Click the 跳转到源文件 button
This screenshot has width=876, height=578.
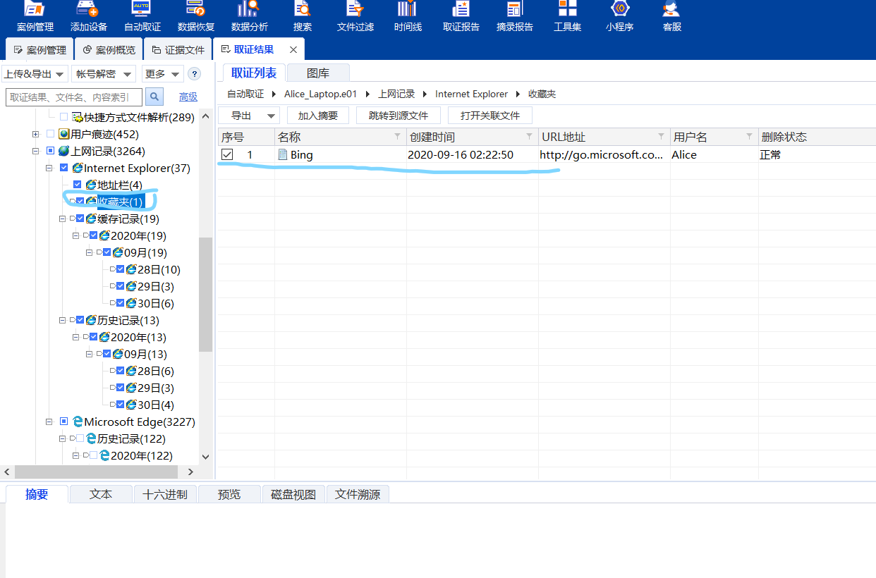(x=399, y=116)
